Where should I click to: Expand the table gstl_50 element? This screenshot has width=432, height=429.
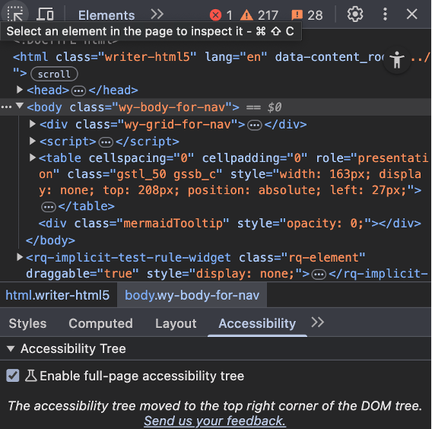click(33, 158)
